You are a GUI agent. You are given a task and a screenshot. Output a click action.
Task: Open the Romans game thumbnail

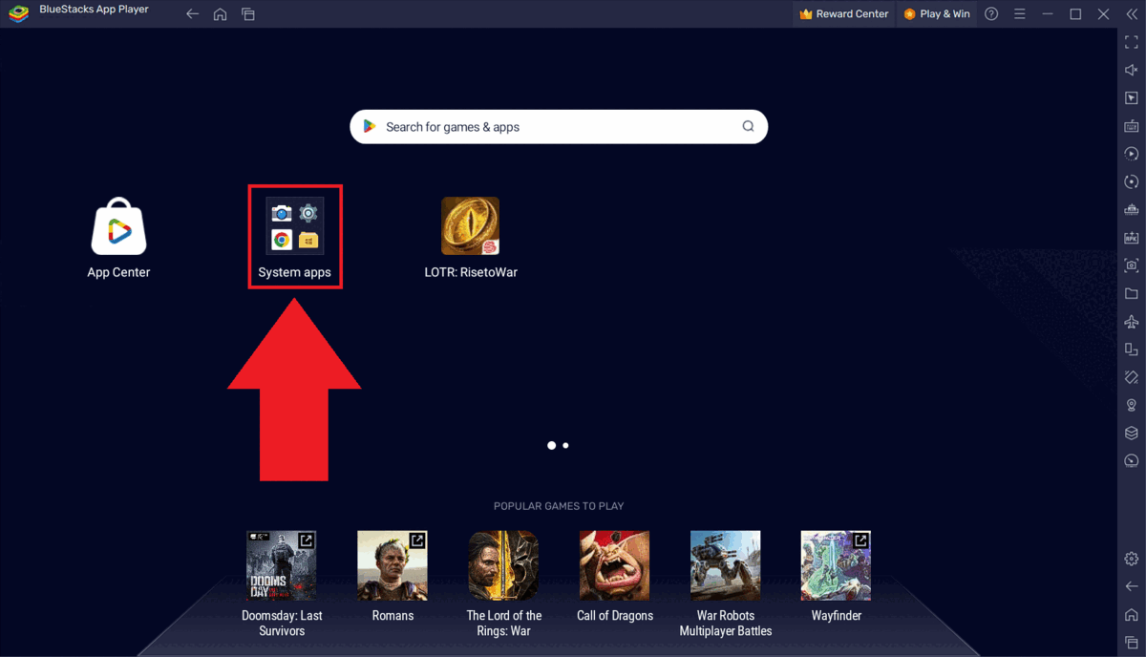pyautogui.click(x=393, y=565)
